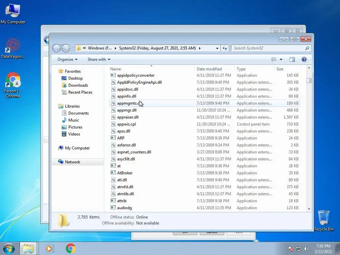Open the DataWagon desktop shortcut

pos(13,48)
